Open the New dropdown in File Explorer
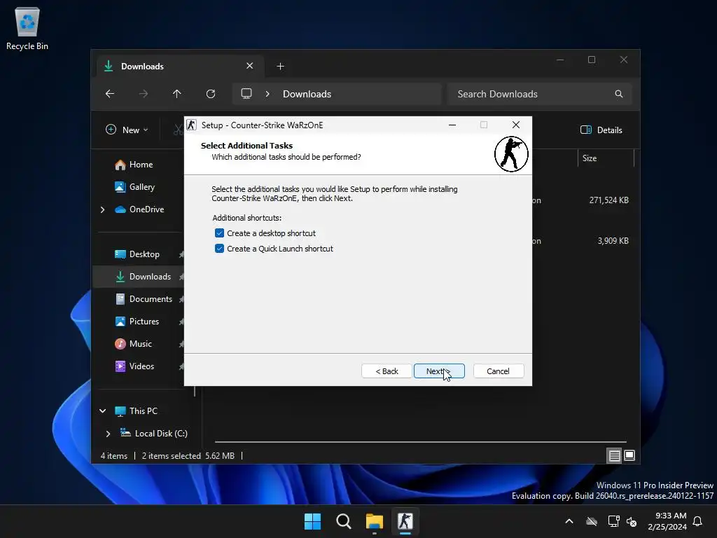The height and width of the screenshot is (538, 717). point(127,130)
